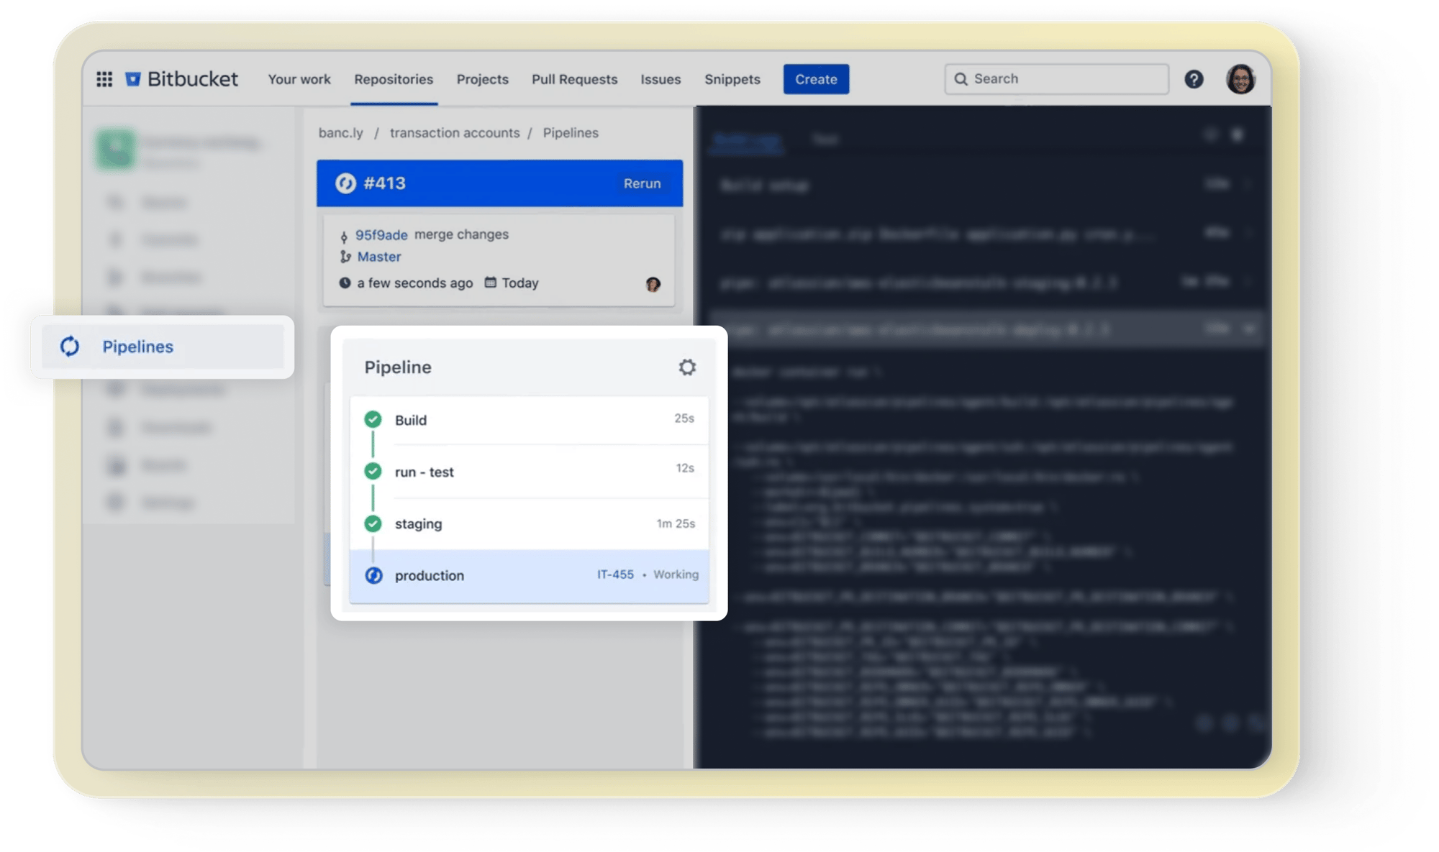Viewport: 1439px width, 852px height.
Task: Open commit 95f9ade link
Action: [x=381, y=235]
